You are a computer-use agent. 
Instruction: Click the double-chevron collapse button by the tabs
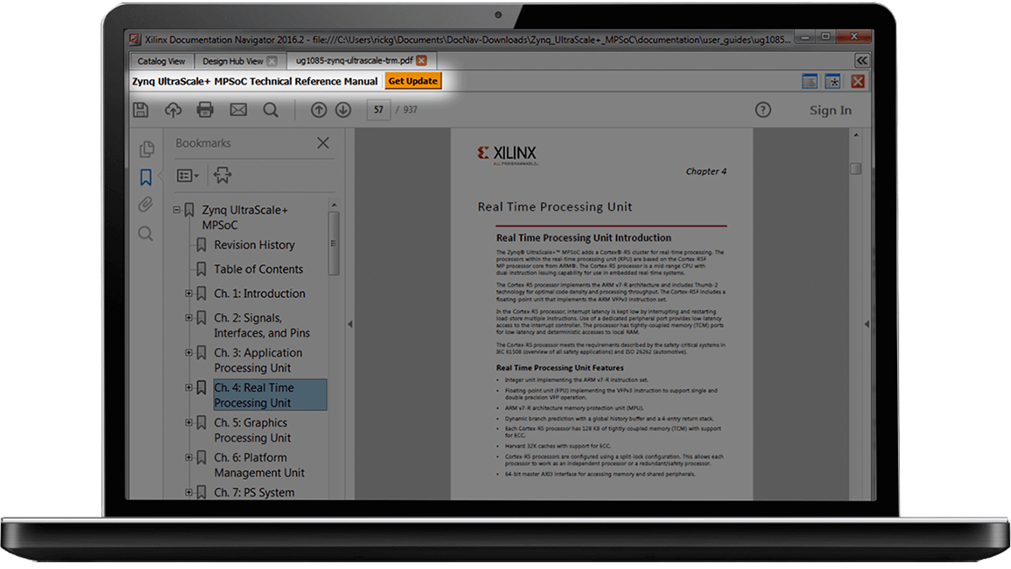click(861, 61)
